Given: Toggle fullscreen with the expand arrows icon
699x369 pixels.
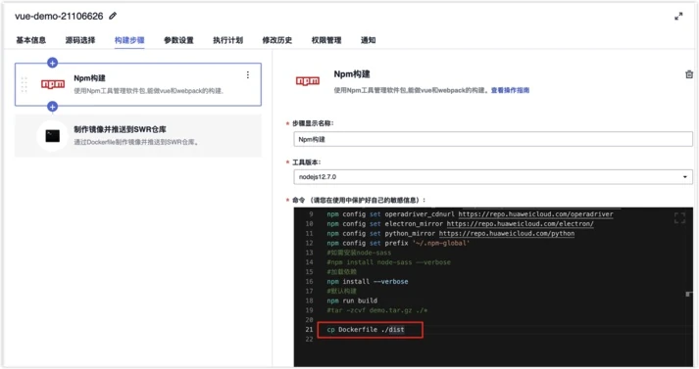Looking at the screenshot, I should click(x=678, y=17).
